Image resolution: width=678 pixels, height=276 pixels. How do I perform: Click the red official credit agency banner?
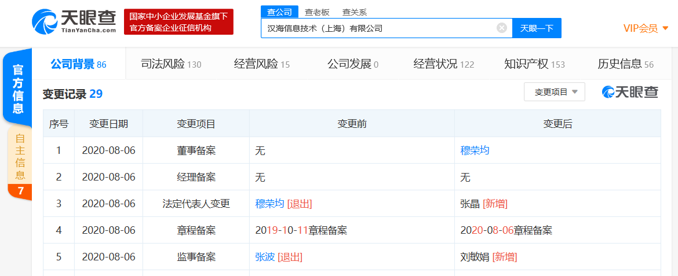coord(178,22)
